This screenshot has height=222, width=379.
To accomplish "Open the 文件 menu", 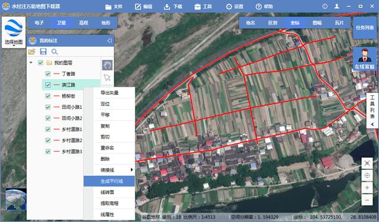I will (114, 7).
